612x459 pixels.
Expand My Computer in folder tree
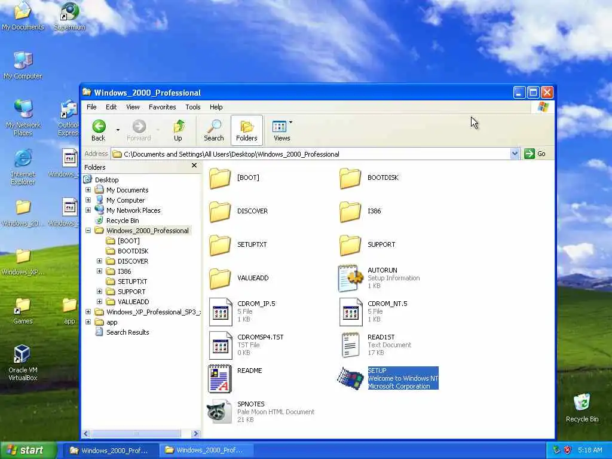click(88, 200)
